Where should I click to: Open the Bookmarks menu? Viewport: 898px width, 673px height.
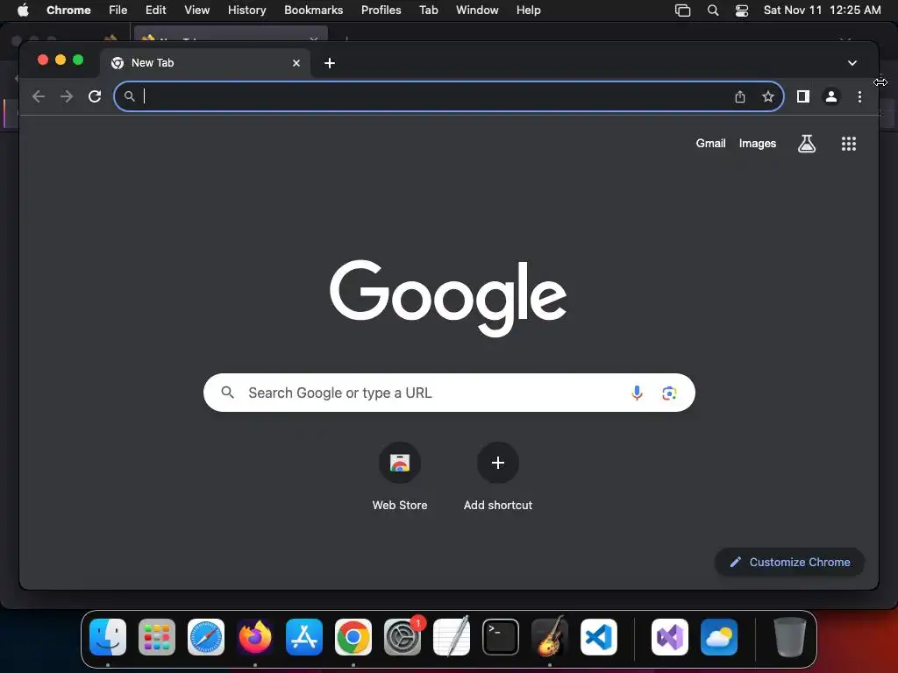[313, 11]
